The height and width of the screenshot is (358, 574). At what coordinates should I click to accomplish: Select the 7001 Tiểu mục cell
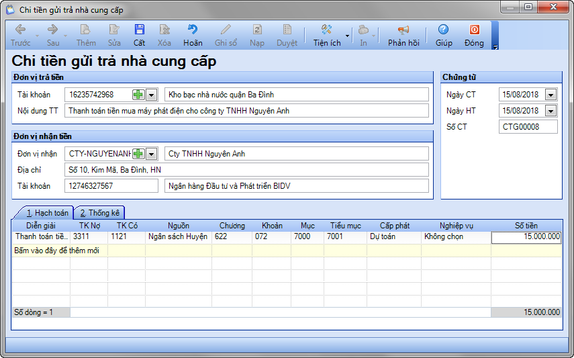[x=346, y=236]
